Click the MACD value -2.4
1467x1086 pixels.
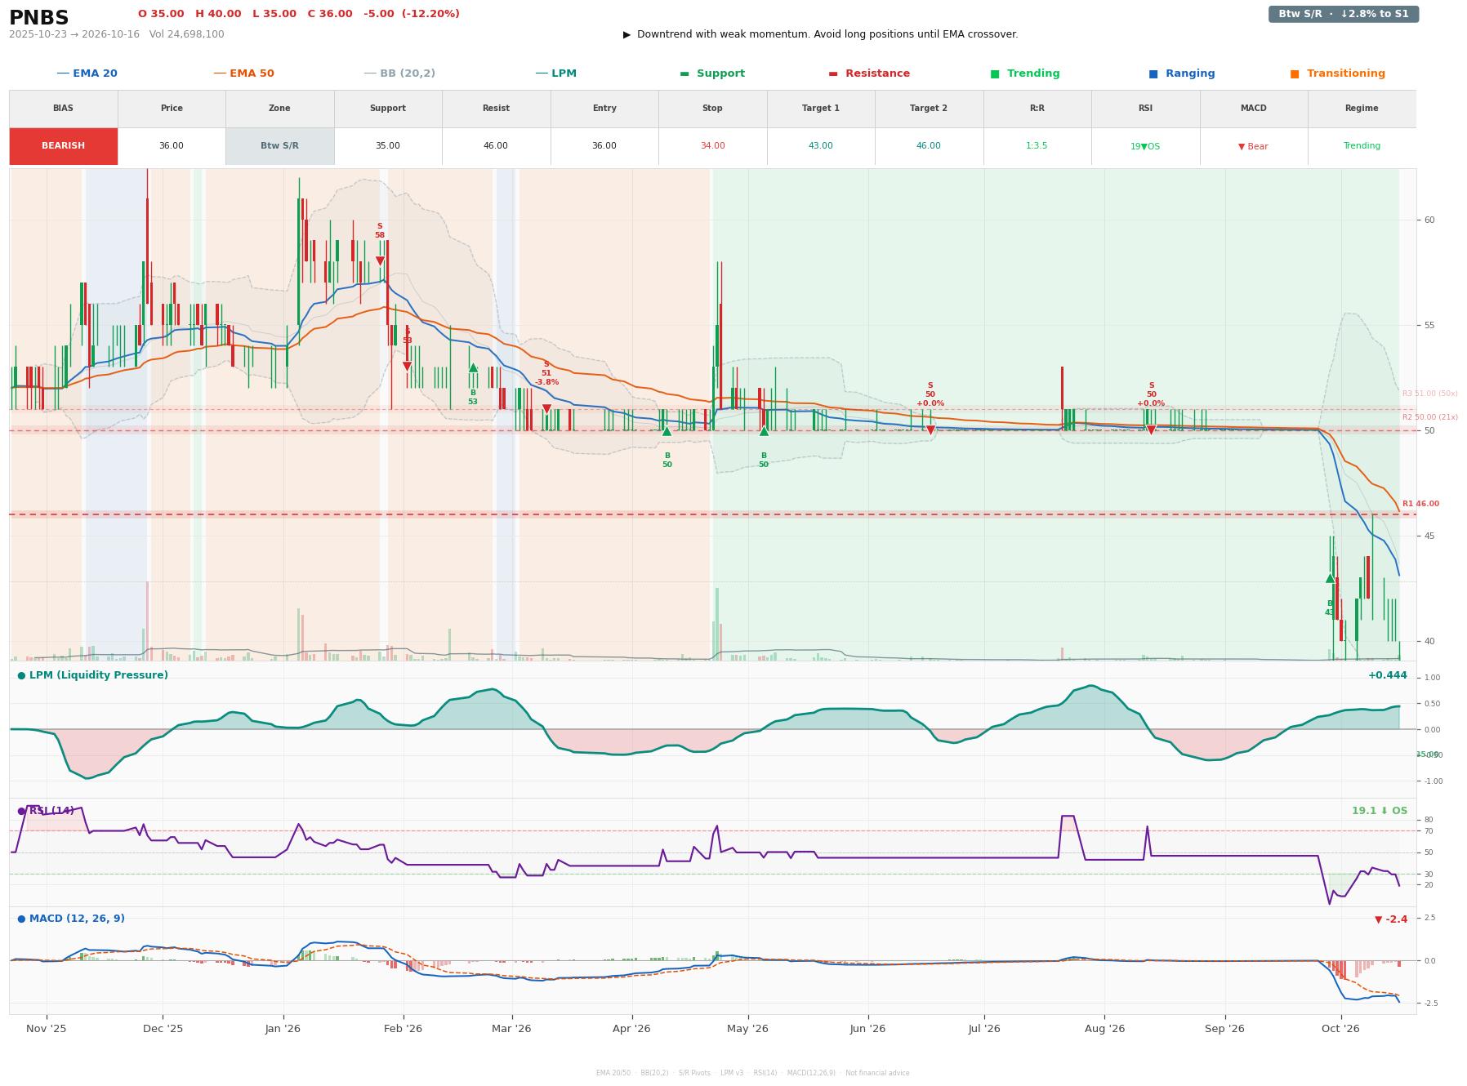pos(1392,919)
